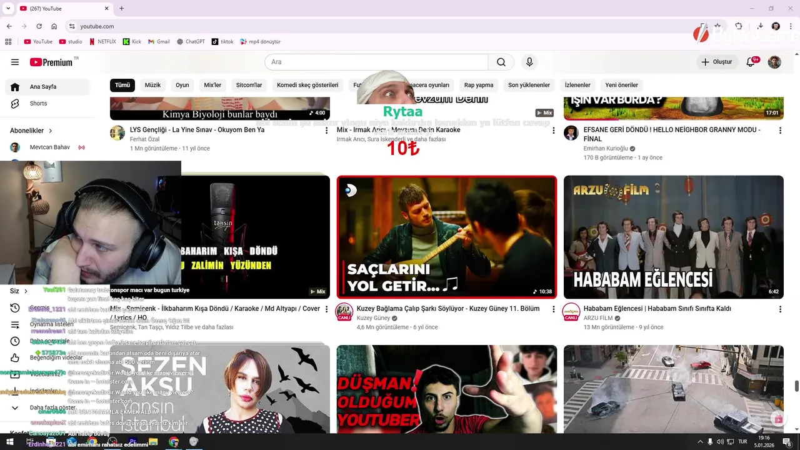Select the İzlenenler filter chip
This screenshot has height=450, width=800.
[577, 85]
